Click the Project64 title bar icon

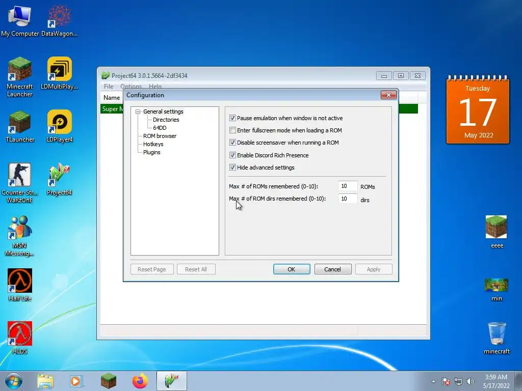click(106, 76)
